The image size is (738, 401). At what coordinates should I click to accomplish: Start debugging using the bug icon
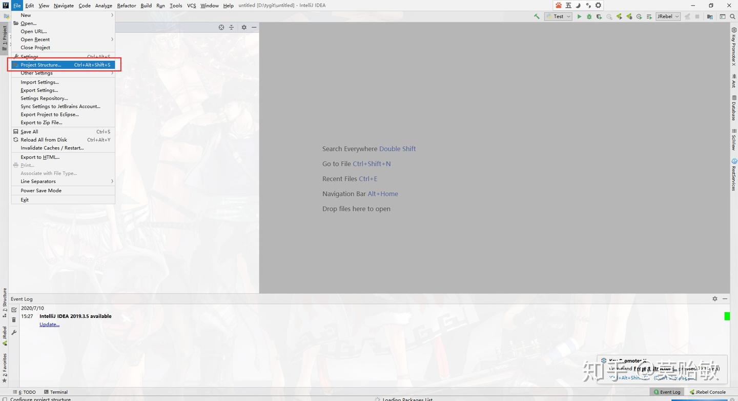click(x=589, y=16)
